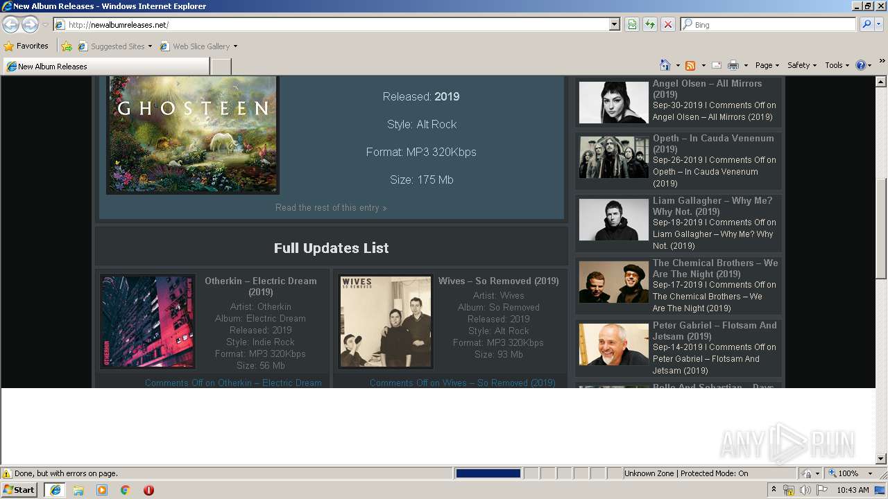Run the search with the magnifier button
Viewport: 888px width, 499px height.
(x=866, y=24)
